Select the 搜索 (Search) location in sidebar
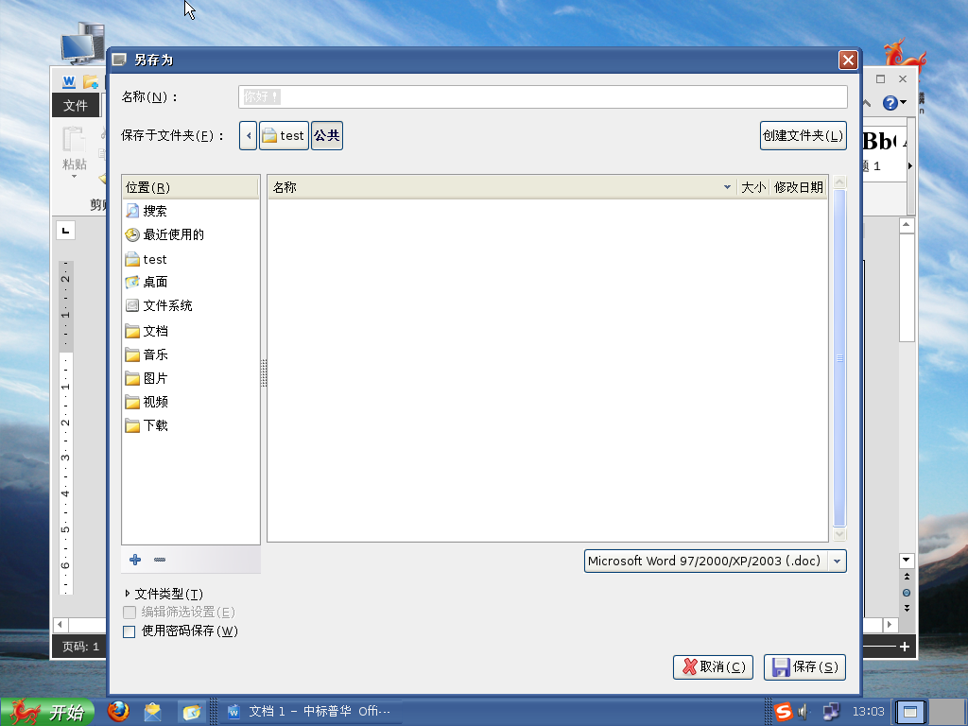Screen dimensions: 968x726 (x=155, y=210)
